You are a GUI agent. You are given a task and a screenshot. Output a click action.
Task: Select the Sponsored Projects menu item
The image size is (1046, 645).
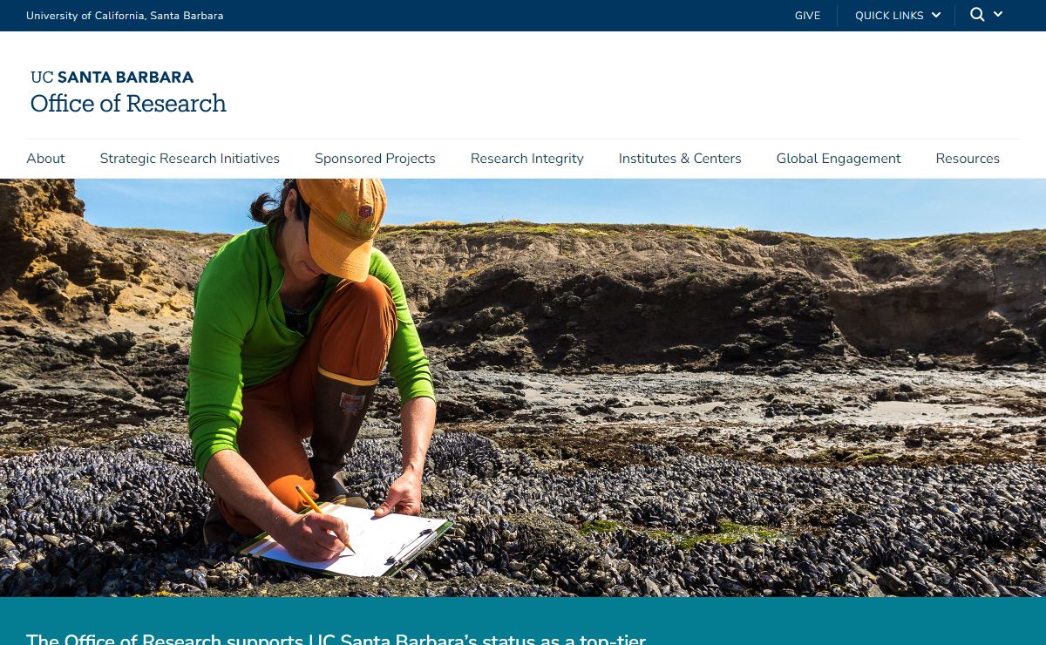(375, 159)
